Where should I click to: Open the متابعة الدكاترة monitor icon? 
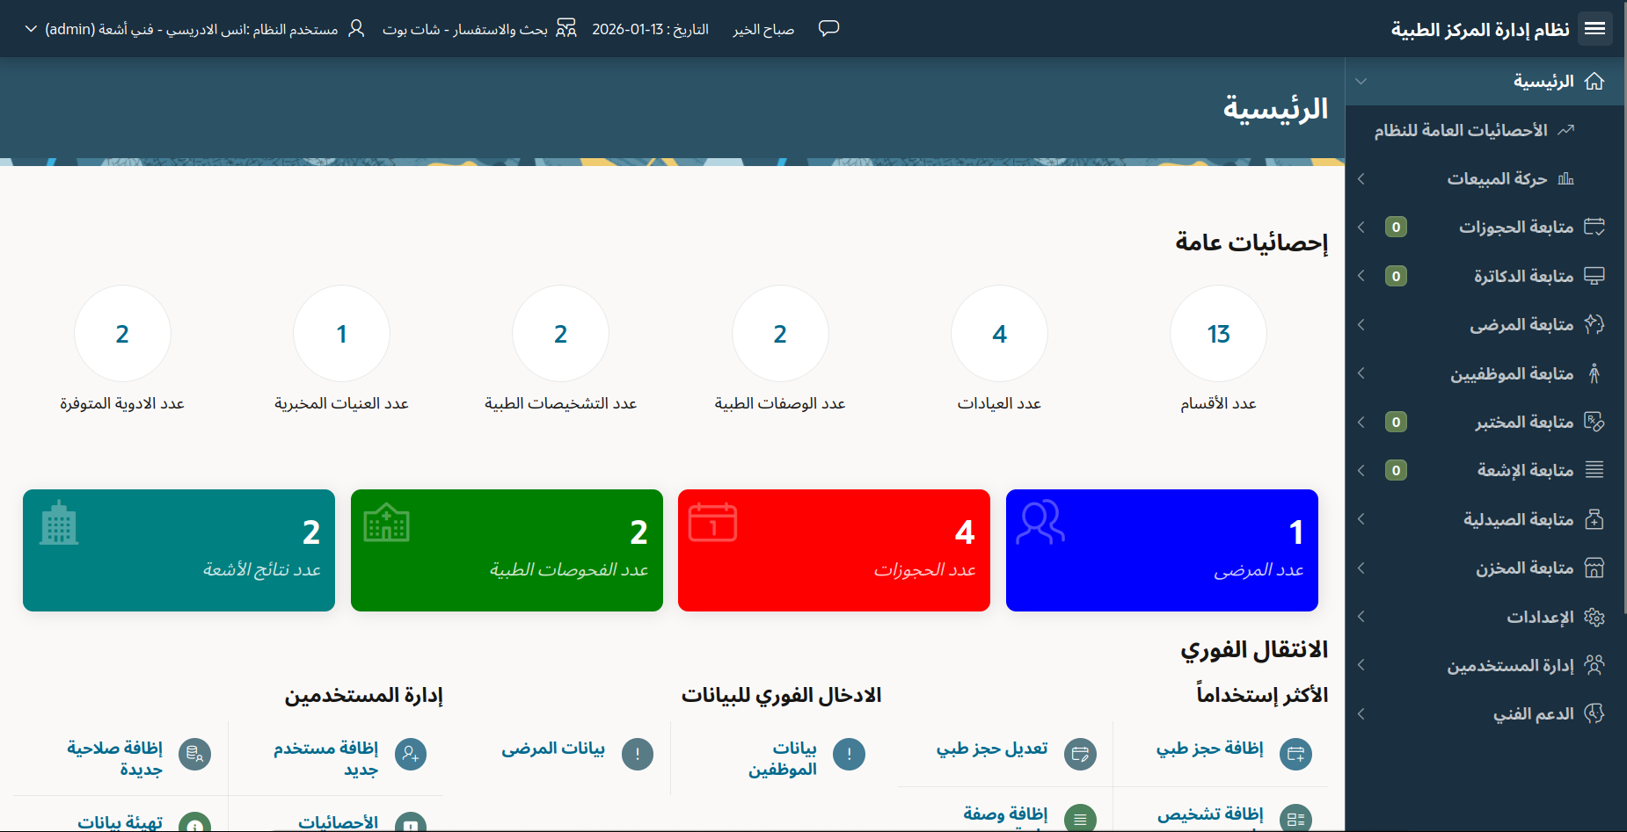pos(1595,275)
